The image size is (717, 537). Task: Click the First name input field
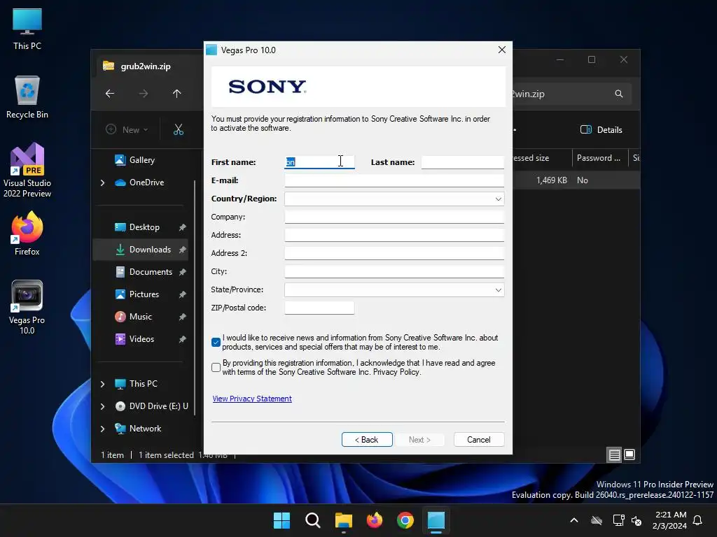(x=319, y=162)
